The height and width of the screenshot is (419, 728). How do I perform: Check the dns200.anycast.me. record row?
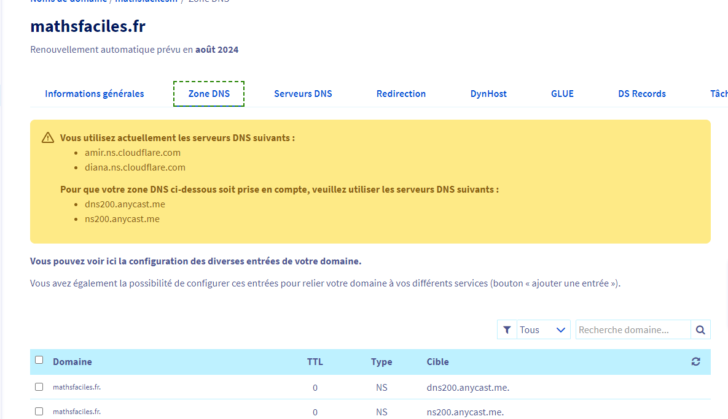tap(39, 387)
